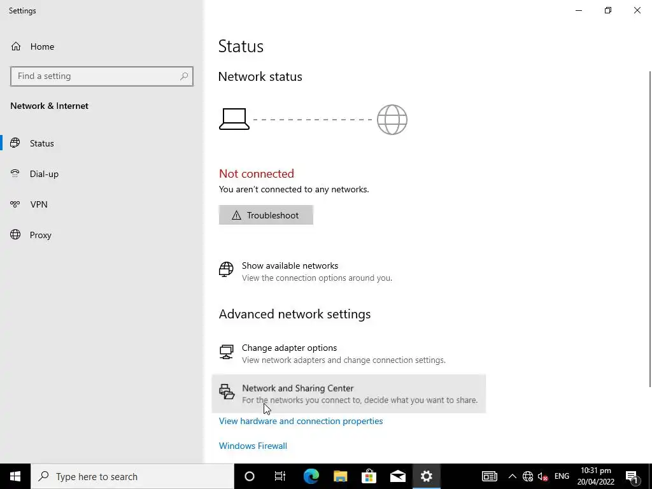Open the notification center icon
The height and width of the screenshot is (489, 652).
pyautogui.click(x=632, y=476)
